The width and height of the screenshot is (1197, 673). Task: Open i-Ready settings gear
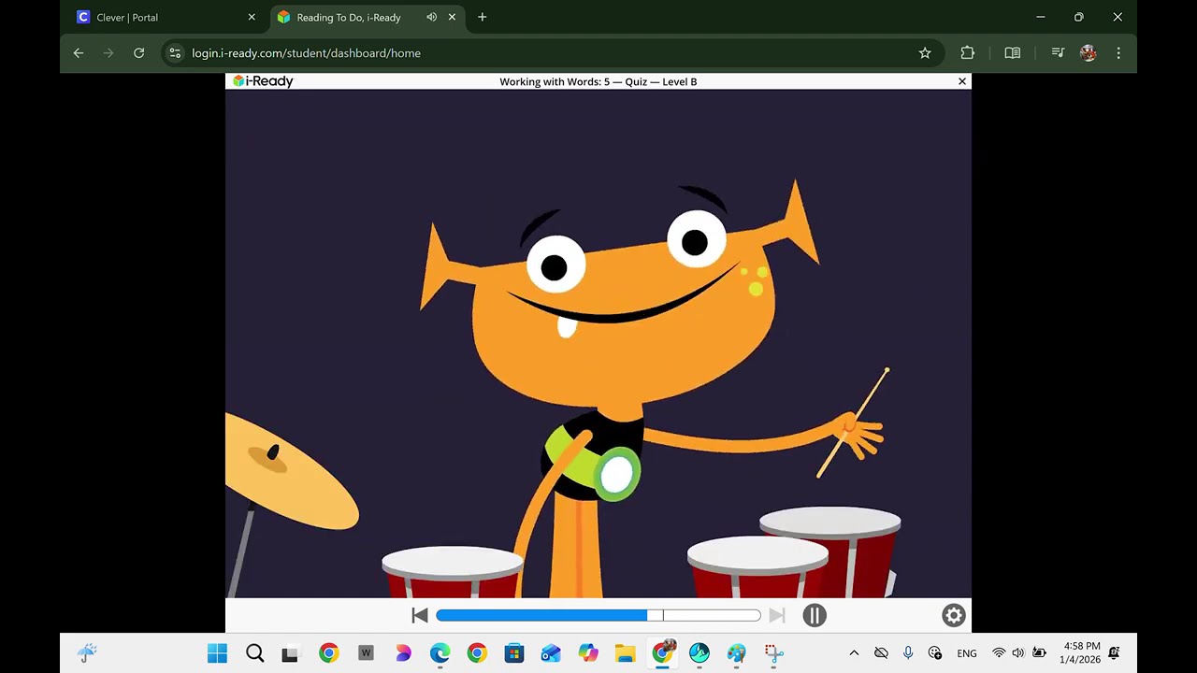tap(954, 615)
